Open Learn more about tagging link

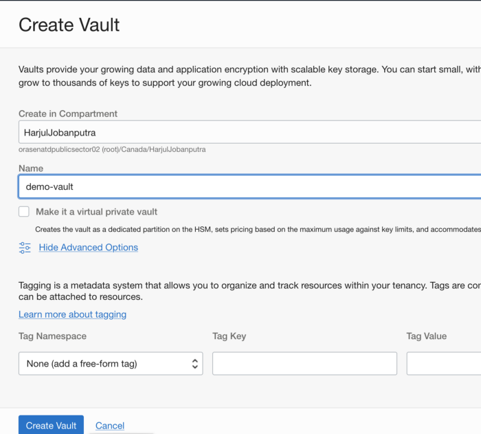[x=72, y=314]
